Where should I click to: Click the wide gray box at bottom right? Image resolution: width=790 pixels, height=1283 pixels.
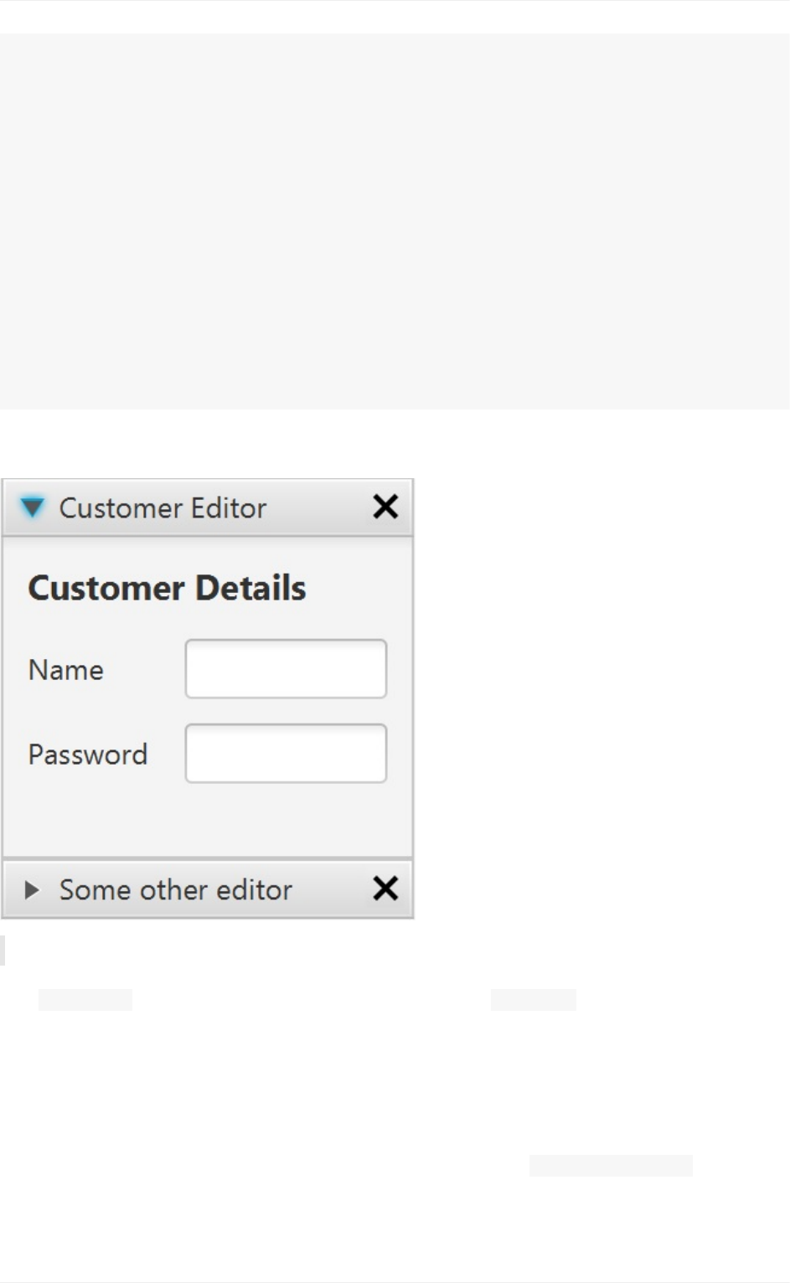click(611, 1166)
